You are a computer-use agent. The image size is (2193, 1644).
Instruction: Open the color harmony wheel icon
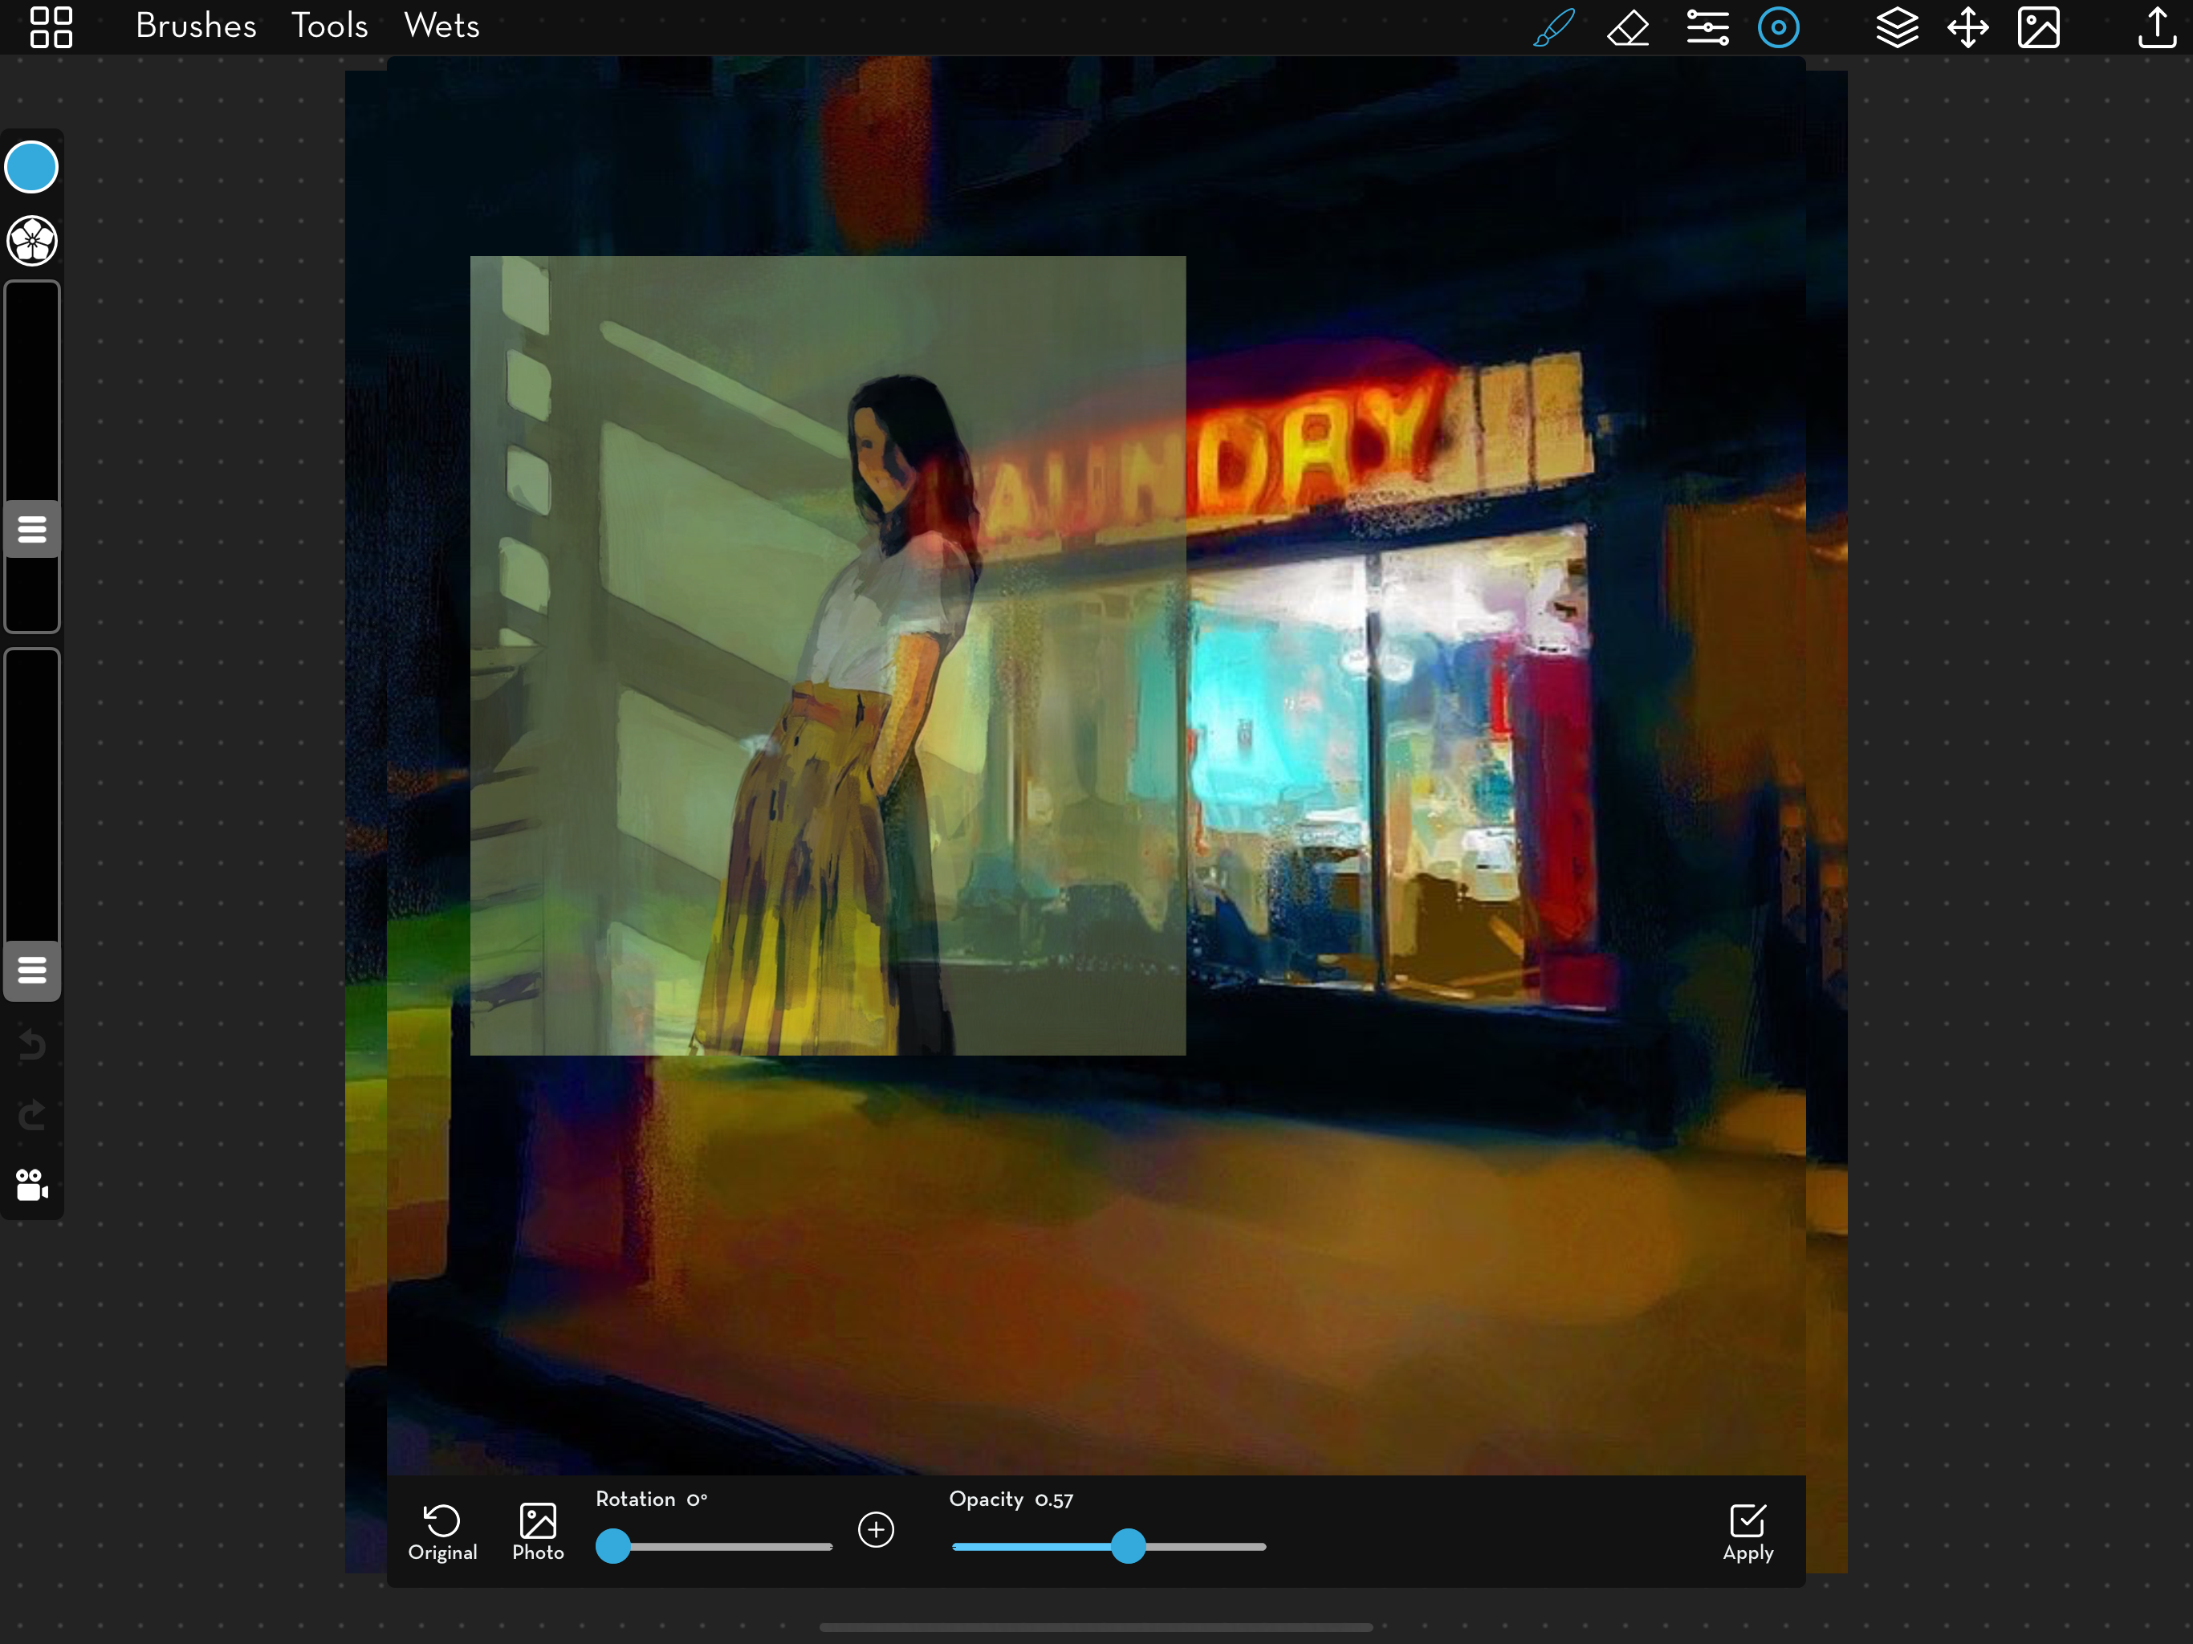(x=32, y=240)
